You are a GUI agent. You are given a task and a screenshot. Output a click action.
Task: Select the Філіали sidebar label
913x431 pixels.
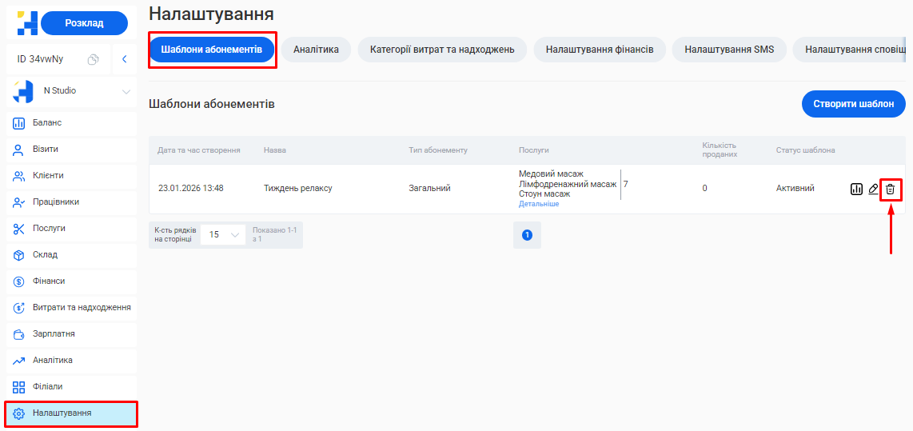48,386
